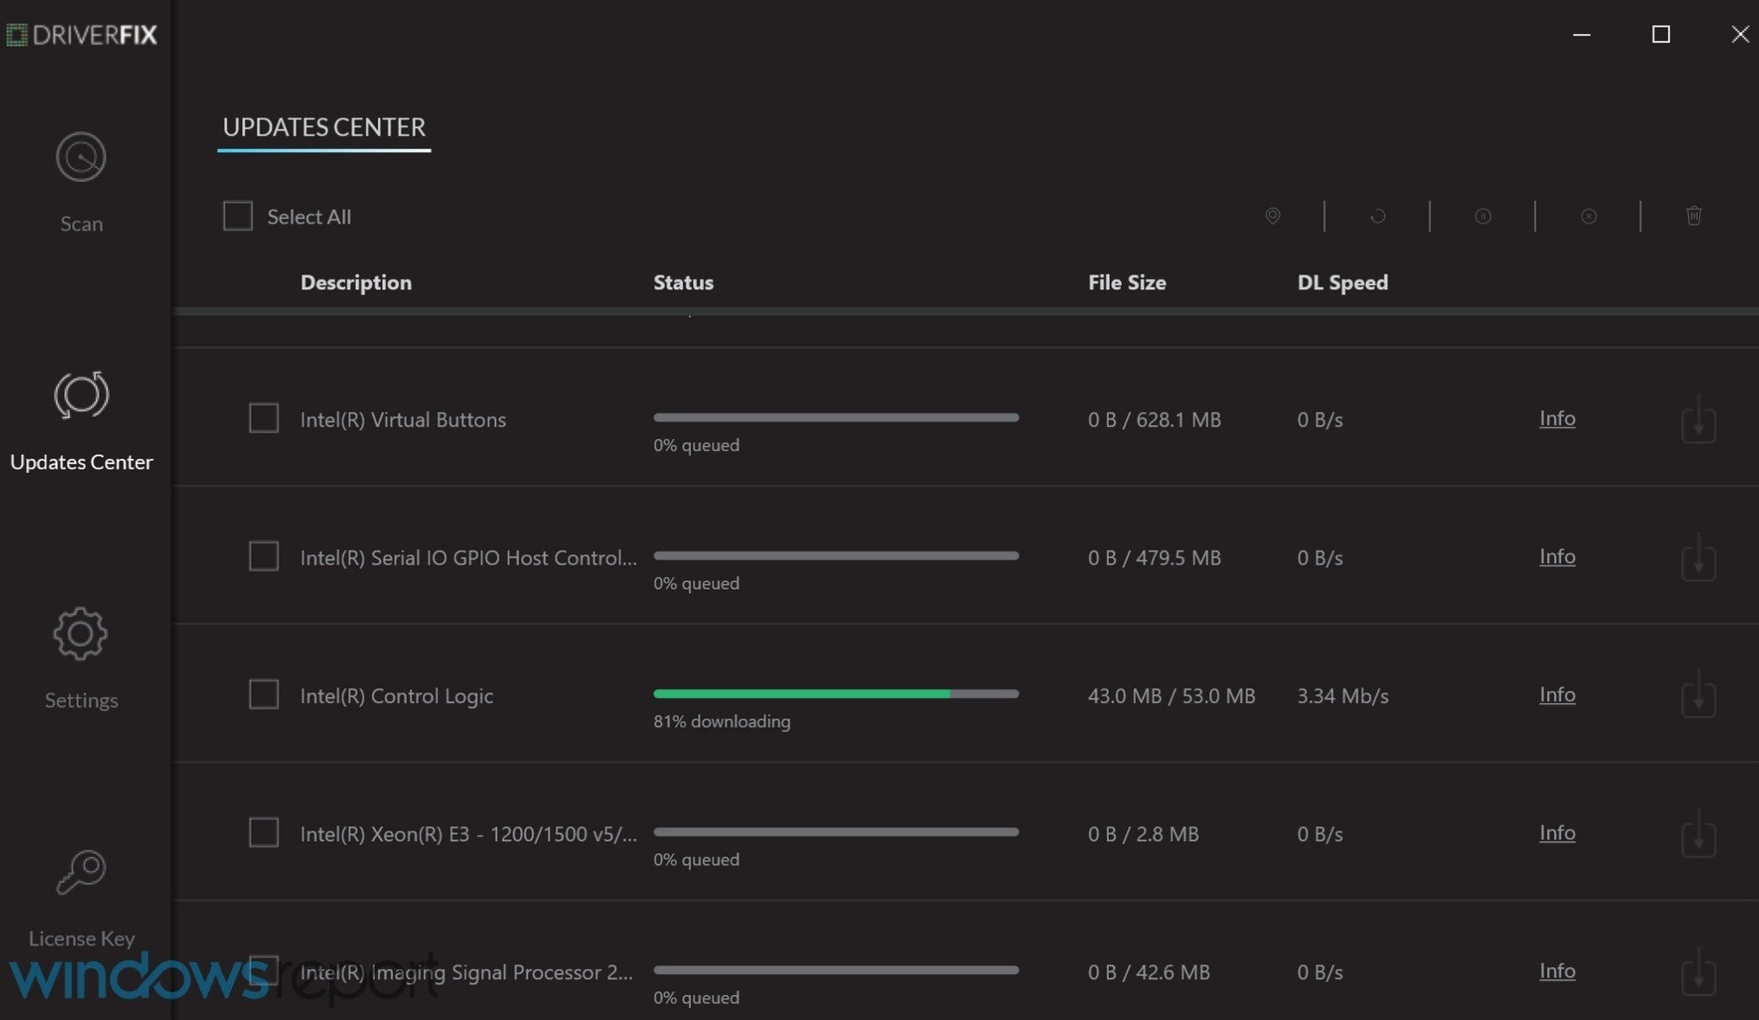This screenshot has width=1759, height=1020.
Task: Click the delete icon in the toolbar
Action: [x=1693, y=216]
